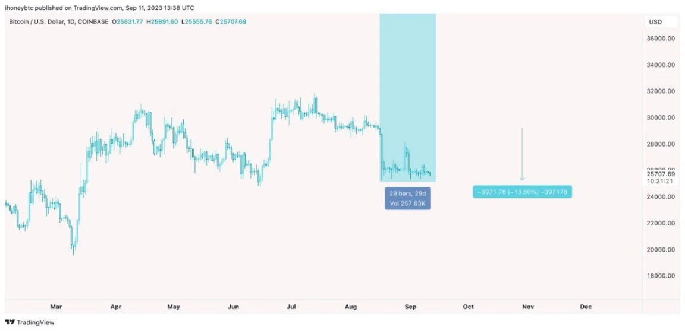
Task: Click the TradingView logo icon
Action: [x=10, y=322]
